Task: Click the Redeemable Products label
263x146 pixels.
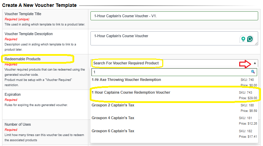Action: click(23, 59)
